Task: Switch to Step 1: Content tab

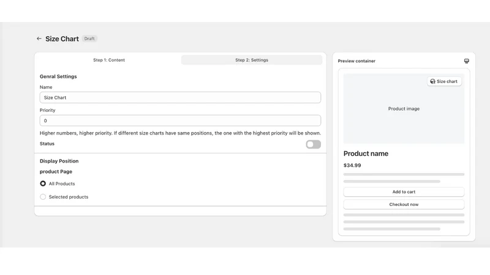Action: click(x=109, y=60)
